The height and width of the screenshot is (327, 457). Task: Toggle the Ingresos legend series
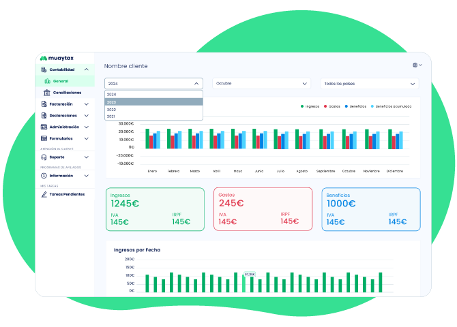click(x=310, y=106)
